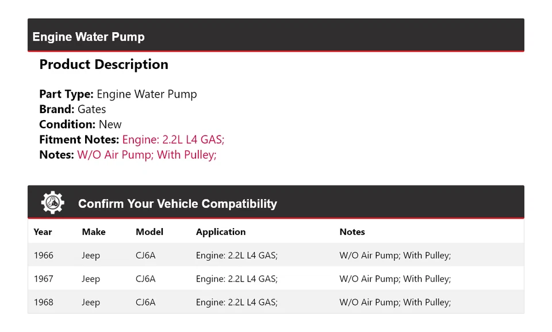Click the Engine Water Pump header title
552x332 pixels.
click(89, 37)
